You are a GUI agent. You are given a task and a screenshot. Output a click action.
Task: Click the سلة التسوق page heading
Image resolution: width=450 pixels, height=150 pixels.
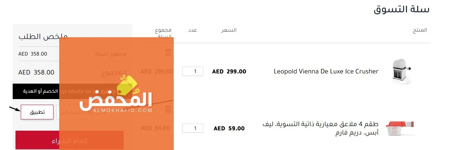coord(401,9)
